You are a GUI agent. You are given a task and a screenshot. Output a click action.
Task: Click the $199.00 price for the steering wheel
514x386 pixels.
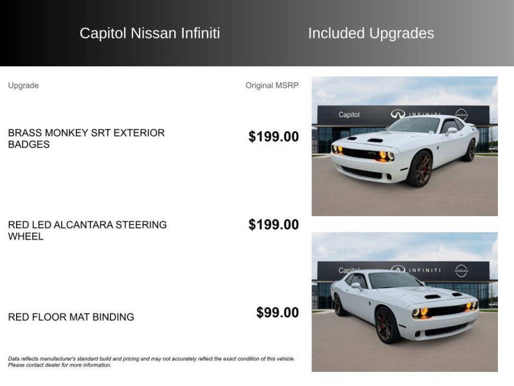pos(273,225)
